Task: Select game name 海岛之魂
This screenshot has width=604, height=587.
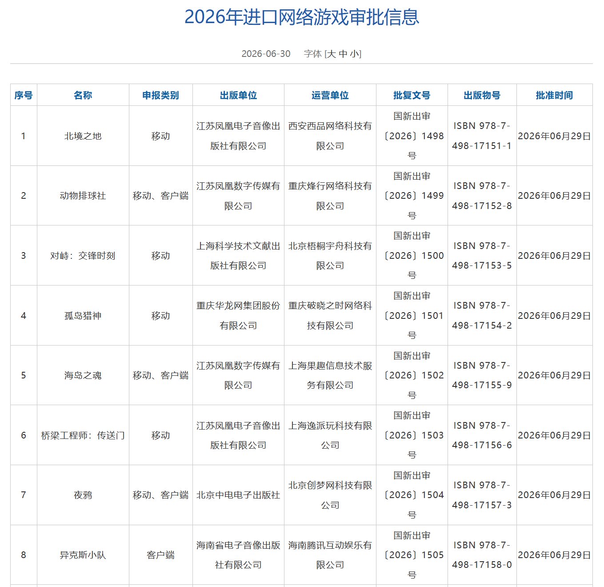Action: (83, 375)
